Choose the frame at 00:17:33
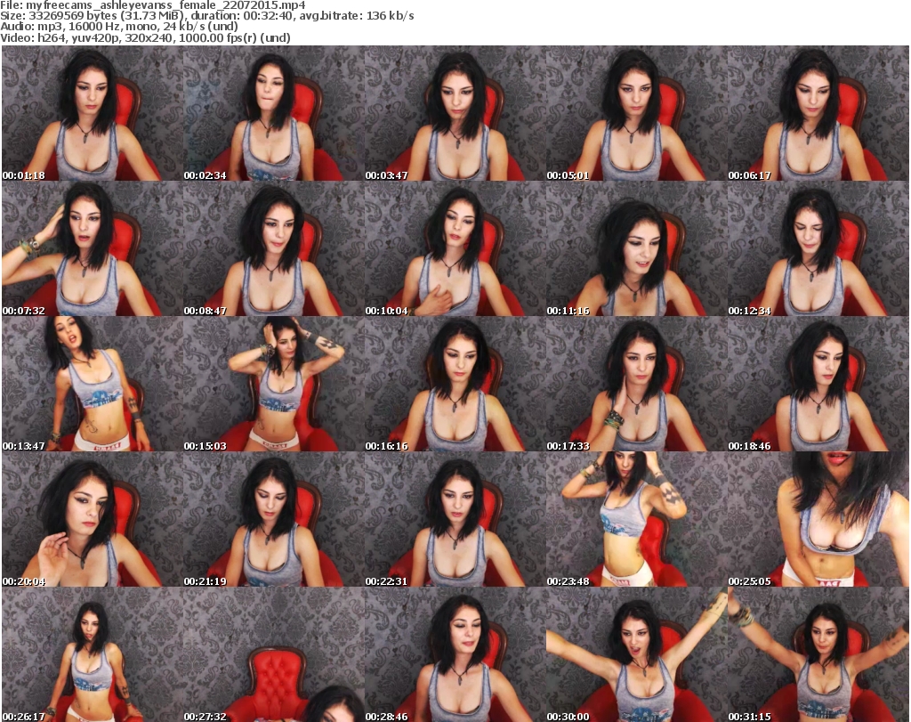Screen dimensions: 911x722 (x=637, y=384)
